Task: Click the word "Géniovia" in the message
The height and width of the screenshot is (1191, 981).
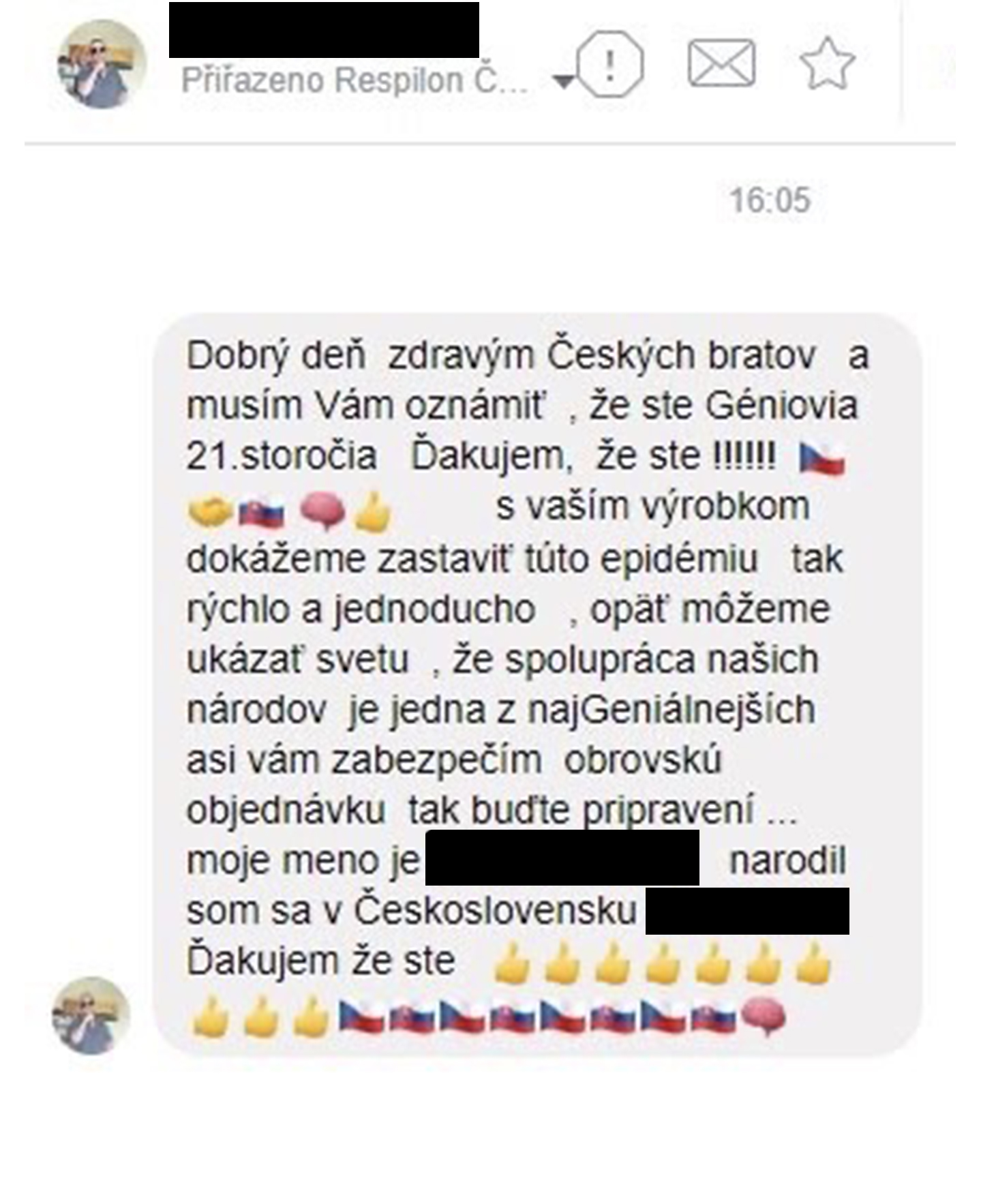Action: click(781, 406)
